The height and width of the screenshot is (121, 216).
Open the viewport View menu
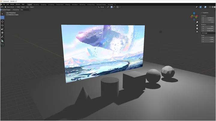coord(18,7)
